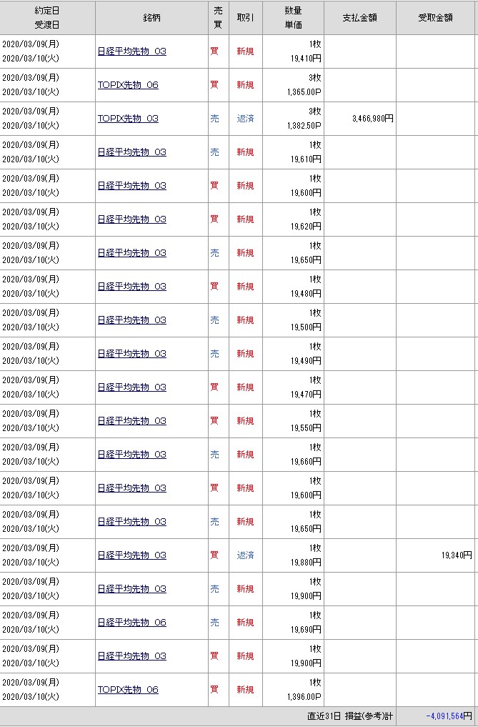
Task: Open 日経平均先物 03 link priced 19,470円
Action: point(131,387)
